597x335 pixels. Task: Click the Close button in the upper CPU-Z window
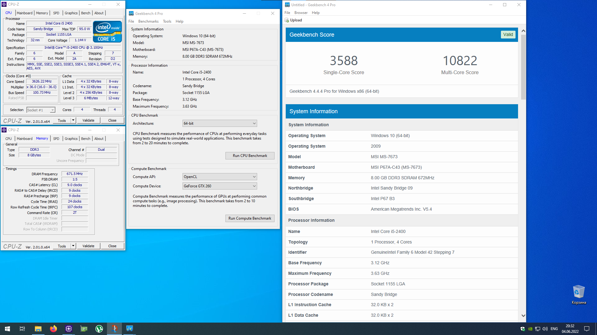[x=112, y=120]
